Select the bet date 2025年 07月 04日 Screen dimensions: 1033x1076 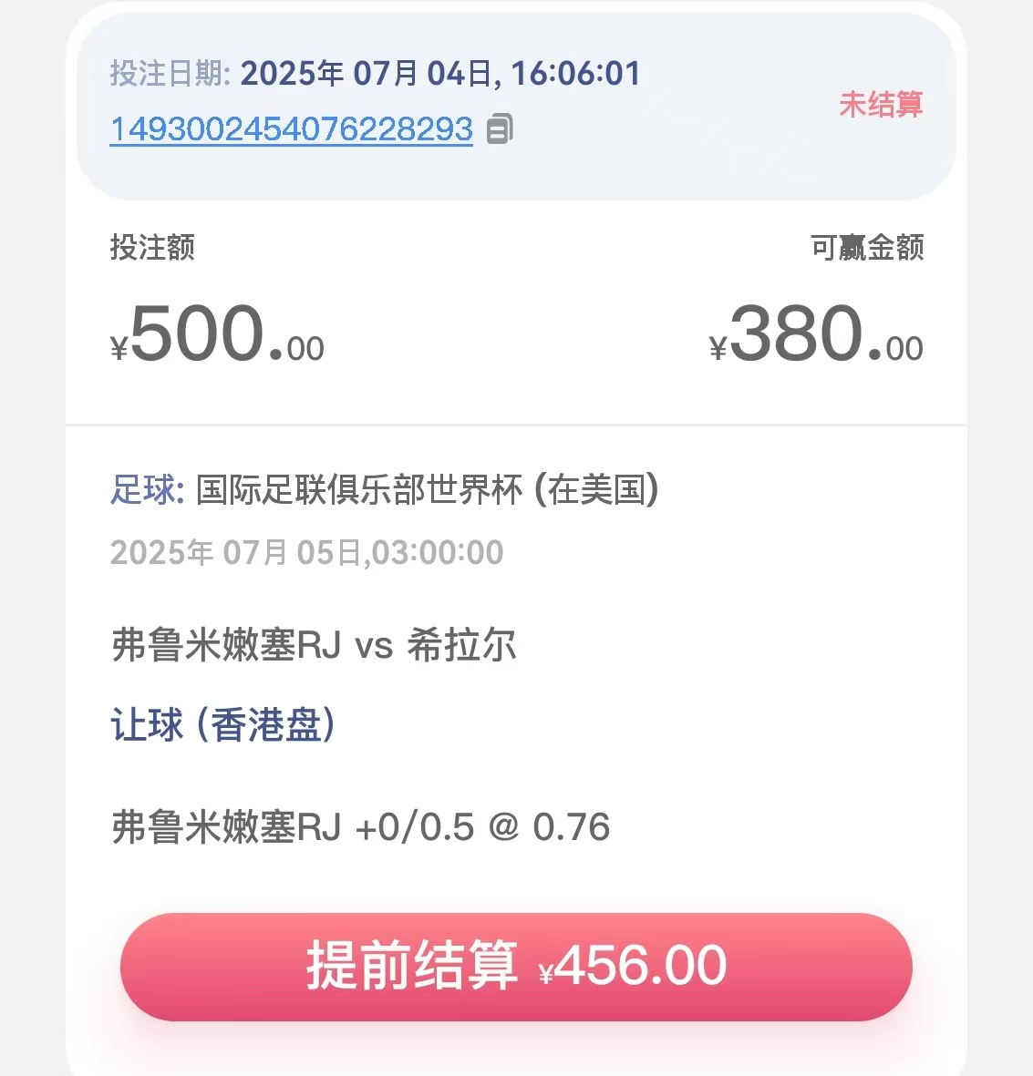coord(367,73)
